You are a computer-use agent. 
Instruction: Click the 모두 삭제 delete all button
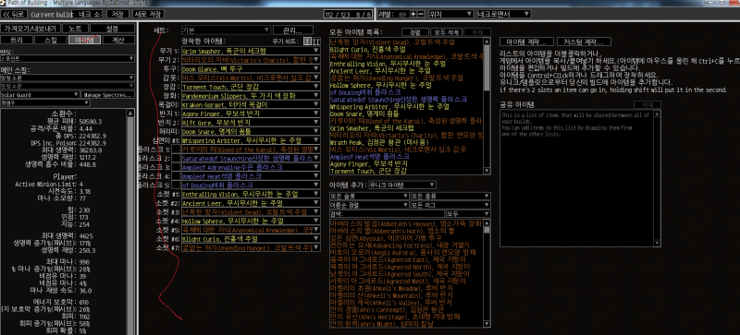pyautogui.click(x=447, y=32)
